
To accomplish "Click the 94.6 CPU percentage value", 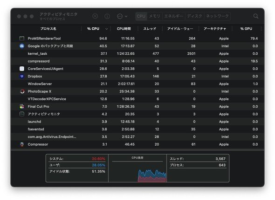I will (103, 39).
